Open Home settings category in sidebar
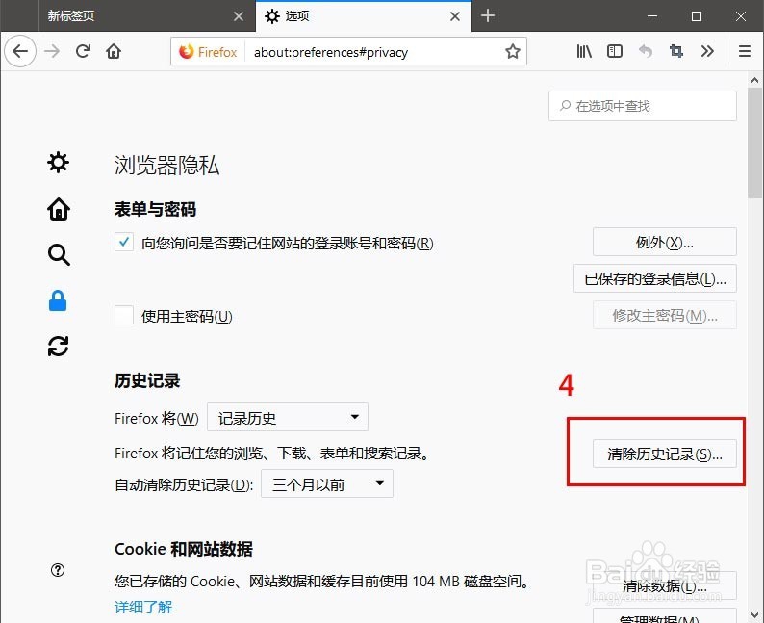764x623 pixels. pos(59,209)
